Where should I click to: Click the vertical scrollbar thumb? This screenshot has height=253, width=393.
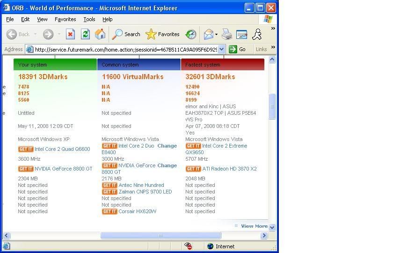tap(272, 106)
